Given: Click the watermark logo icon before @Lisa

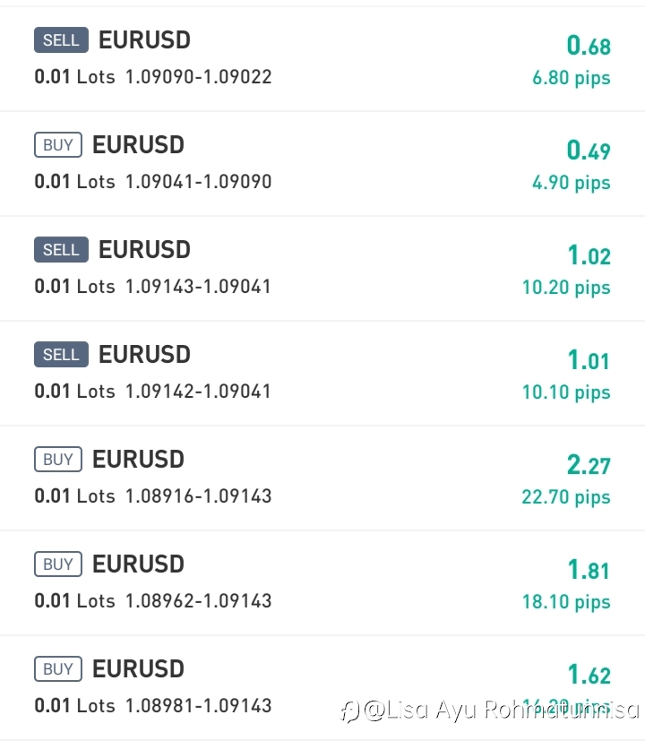Looking at the screenshot, I should coord(349,711).
